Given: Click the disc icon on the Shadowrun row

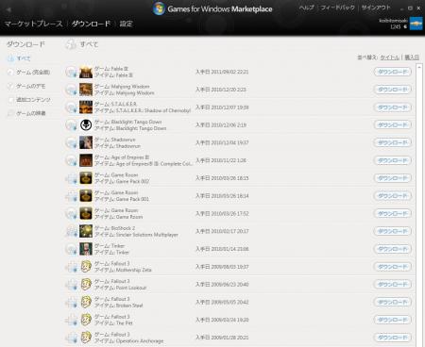Looking at the screenshot, I should [x=72, y=142].
